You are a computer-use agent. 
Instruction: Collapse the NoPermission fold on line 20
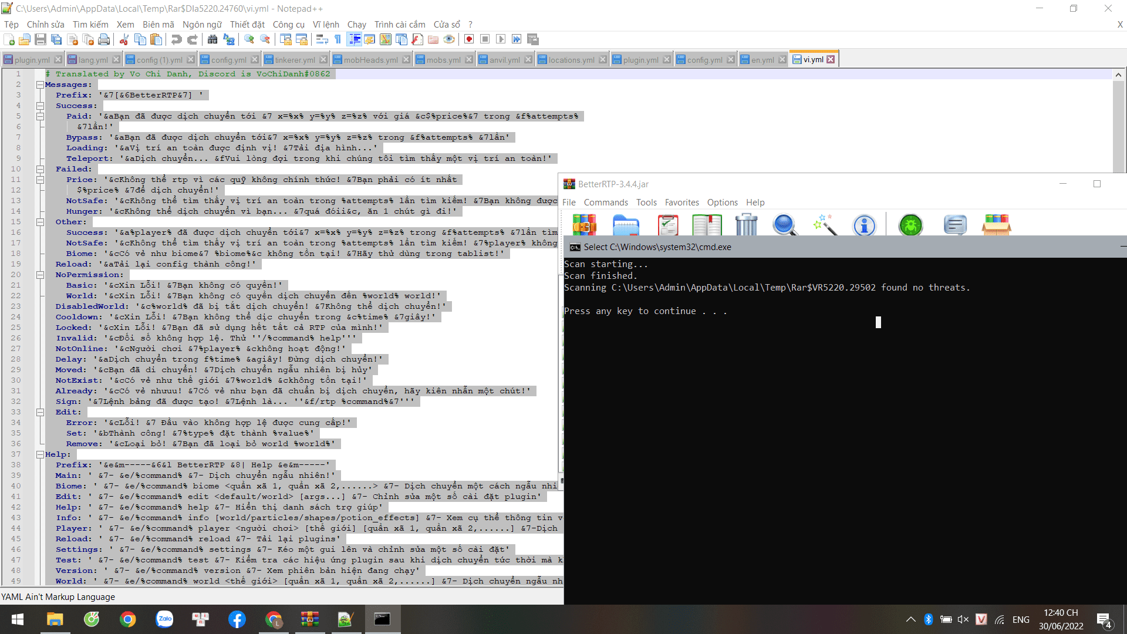tap(40, 275)
